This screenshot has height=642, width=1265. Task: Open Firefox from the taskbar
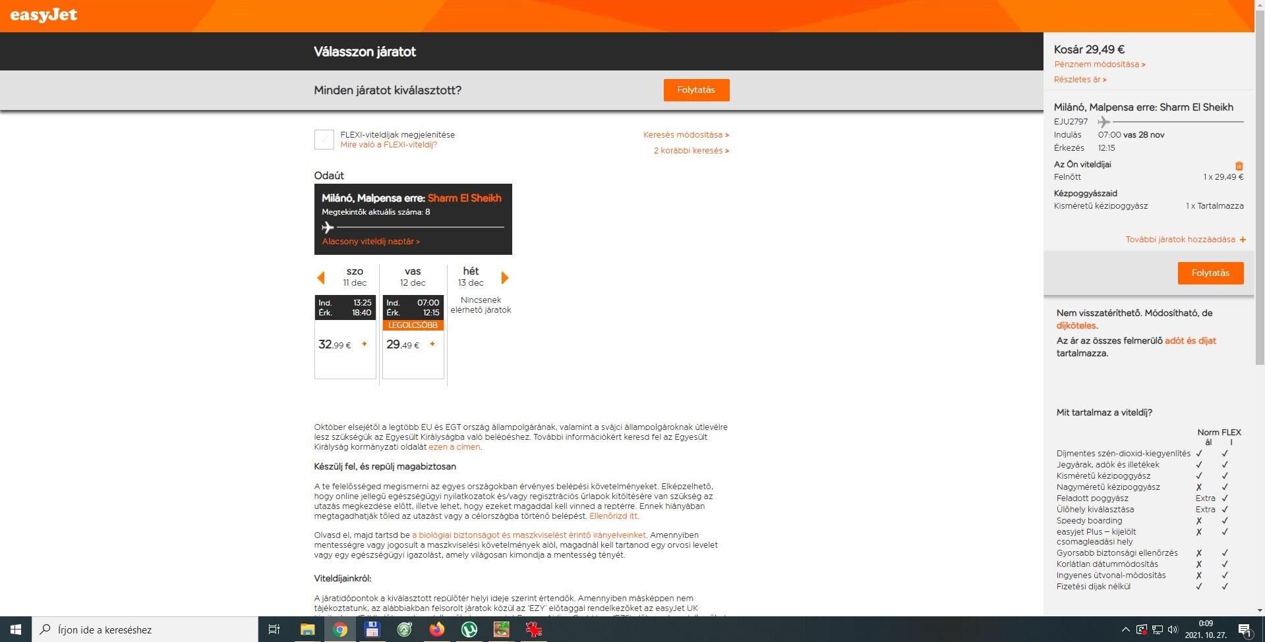click(x=436, y=629)
